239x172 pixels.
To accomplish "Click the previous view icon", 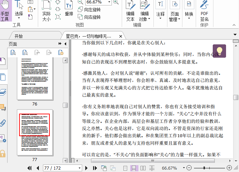I will click(104, 168).
